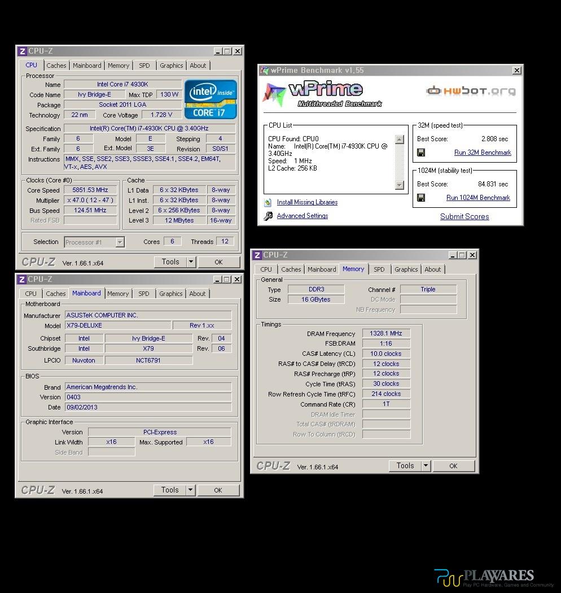Click Run 32M Benchmark link
The image size is (561, 593).
tap(483, 152)
